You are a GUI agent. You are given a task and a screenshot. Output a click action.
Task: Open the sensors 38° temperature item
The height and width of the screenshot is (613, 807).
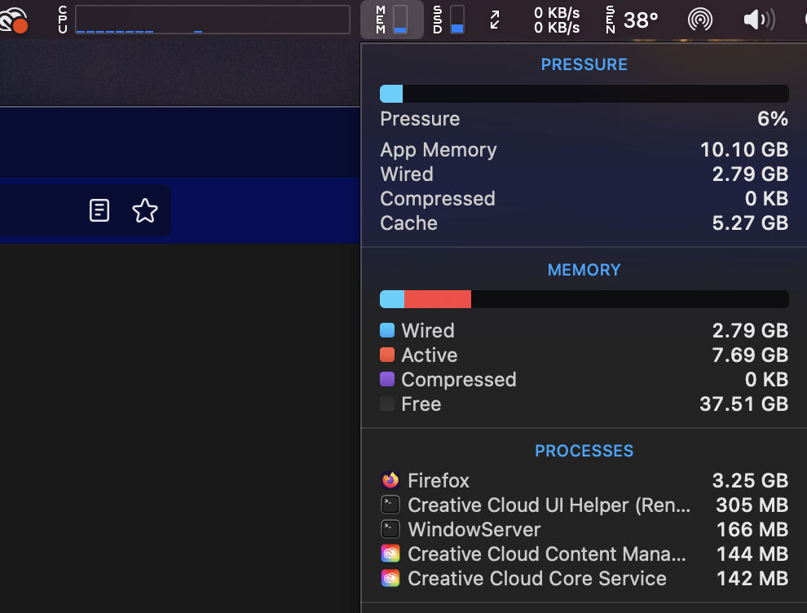pos(632,20)
